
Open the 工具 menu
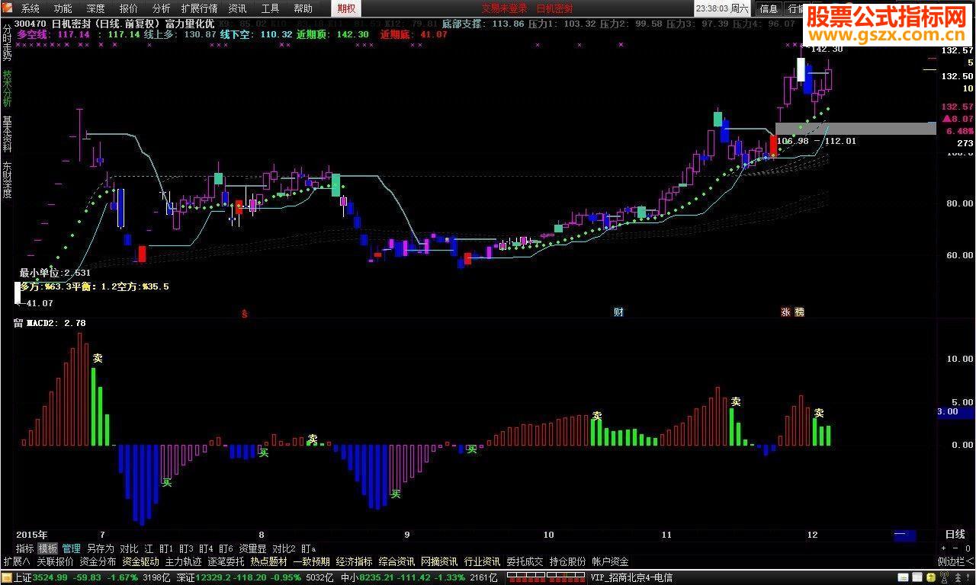coord(270,8)
